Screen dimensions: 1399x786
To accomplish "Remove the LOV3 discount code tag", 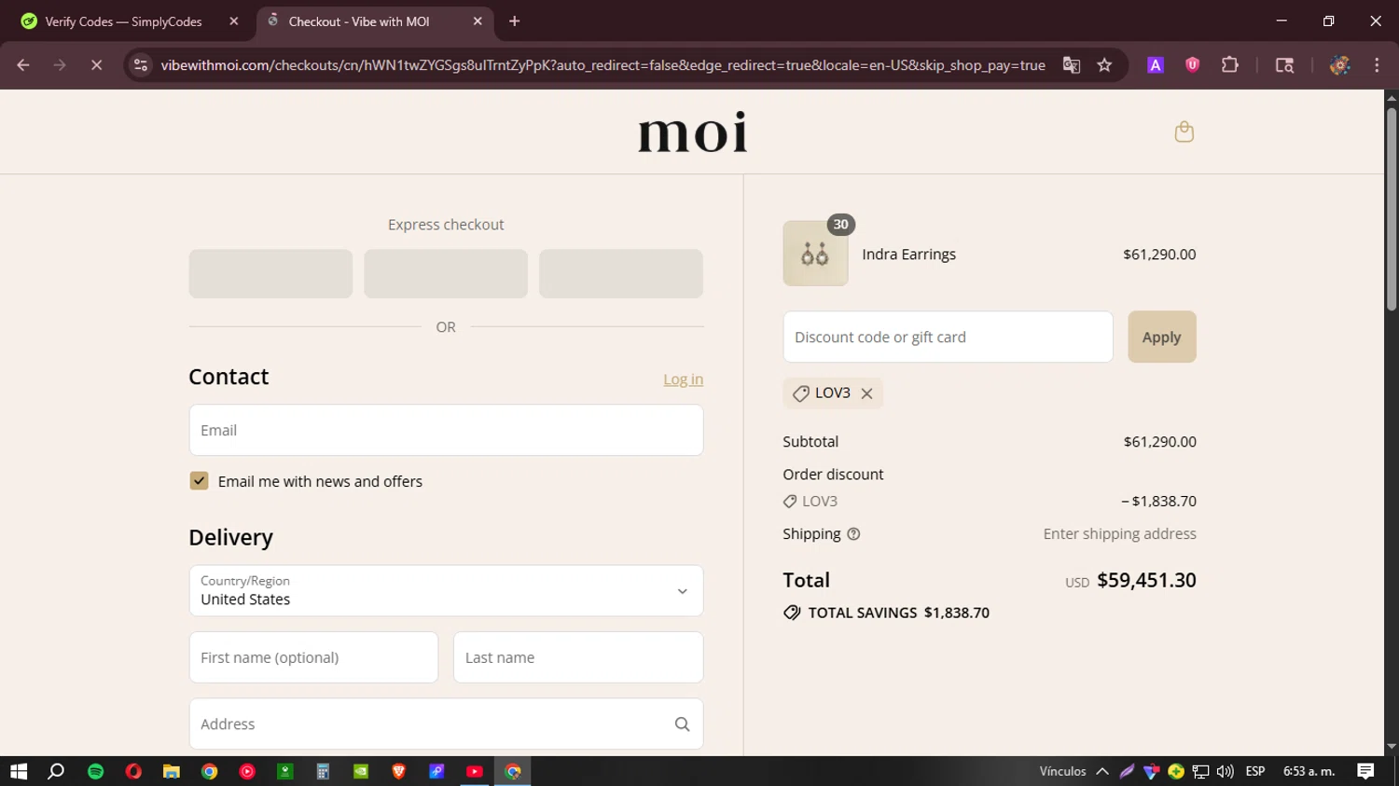I will click(866, 393).
